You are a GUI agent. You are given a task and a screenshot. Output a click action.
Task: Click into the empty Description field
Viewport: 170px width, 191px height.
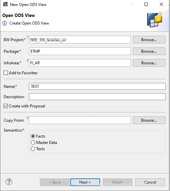(97, 96)
